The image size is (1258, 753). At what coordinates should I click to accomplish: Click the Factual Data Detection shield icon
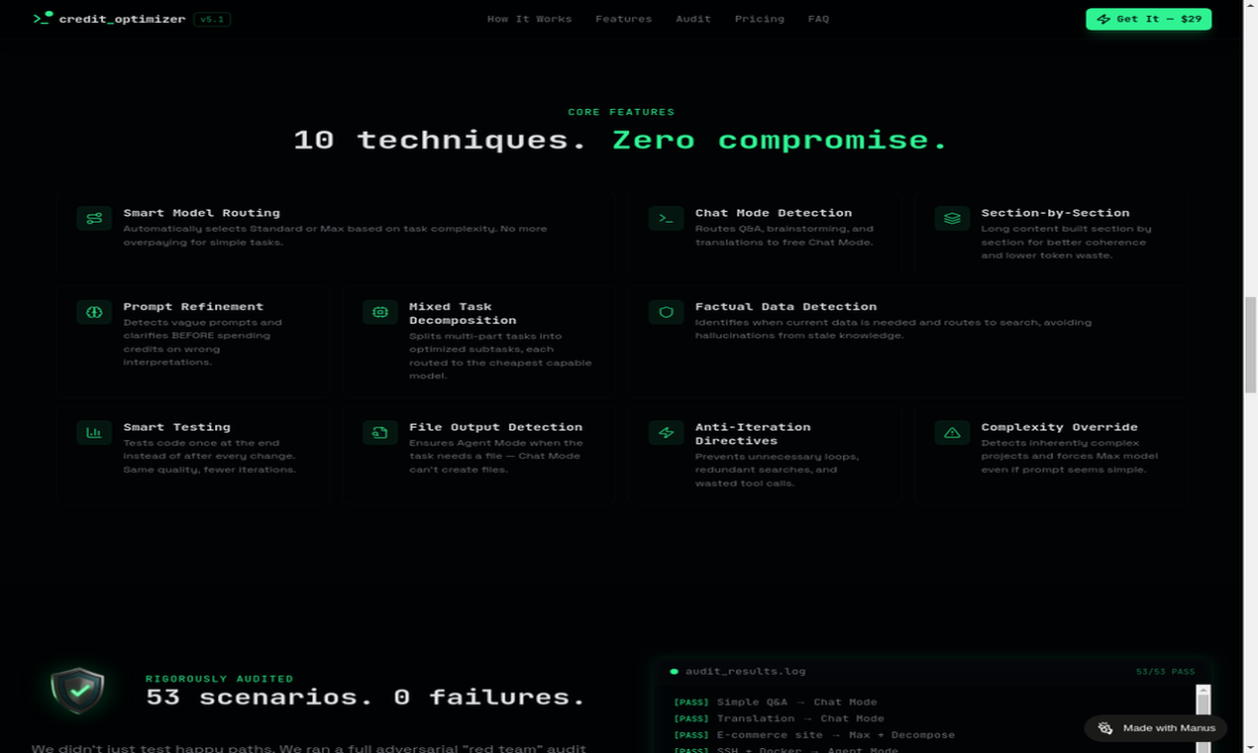coord(665,311)
